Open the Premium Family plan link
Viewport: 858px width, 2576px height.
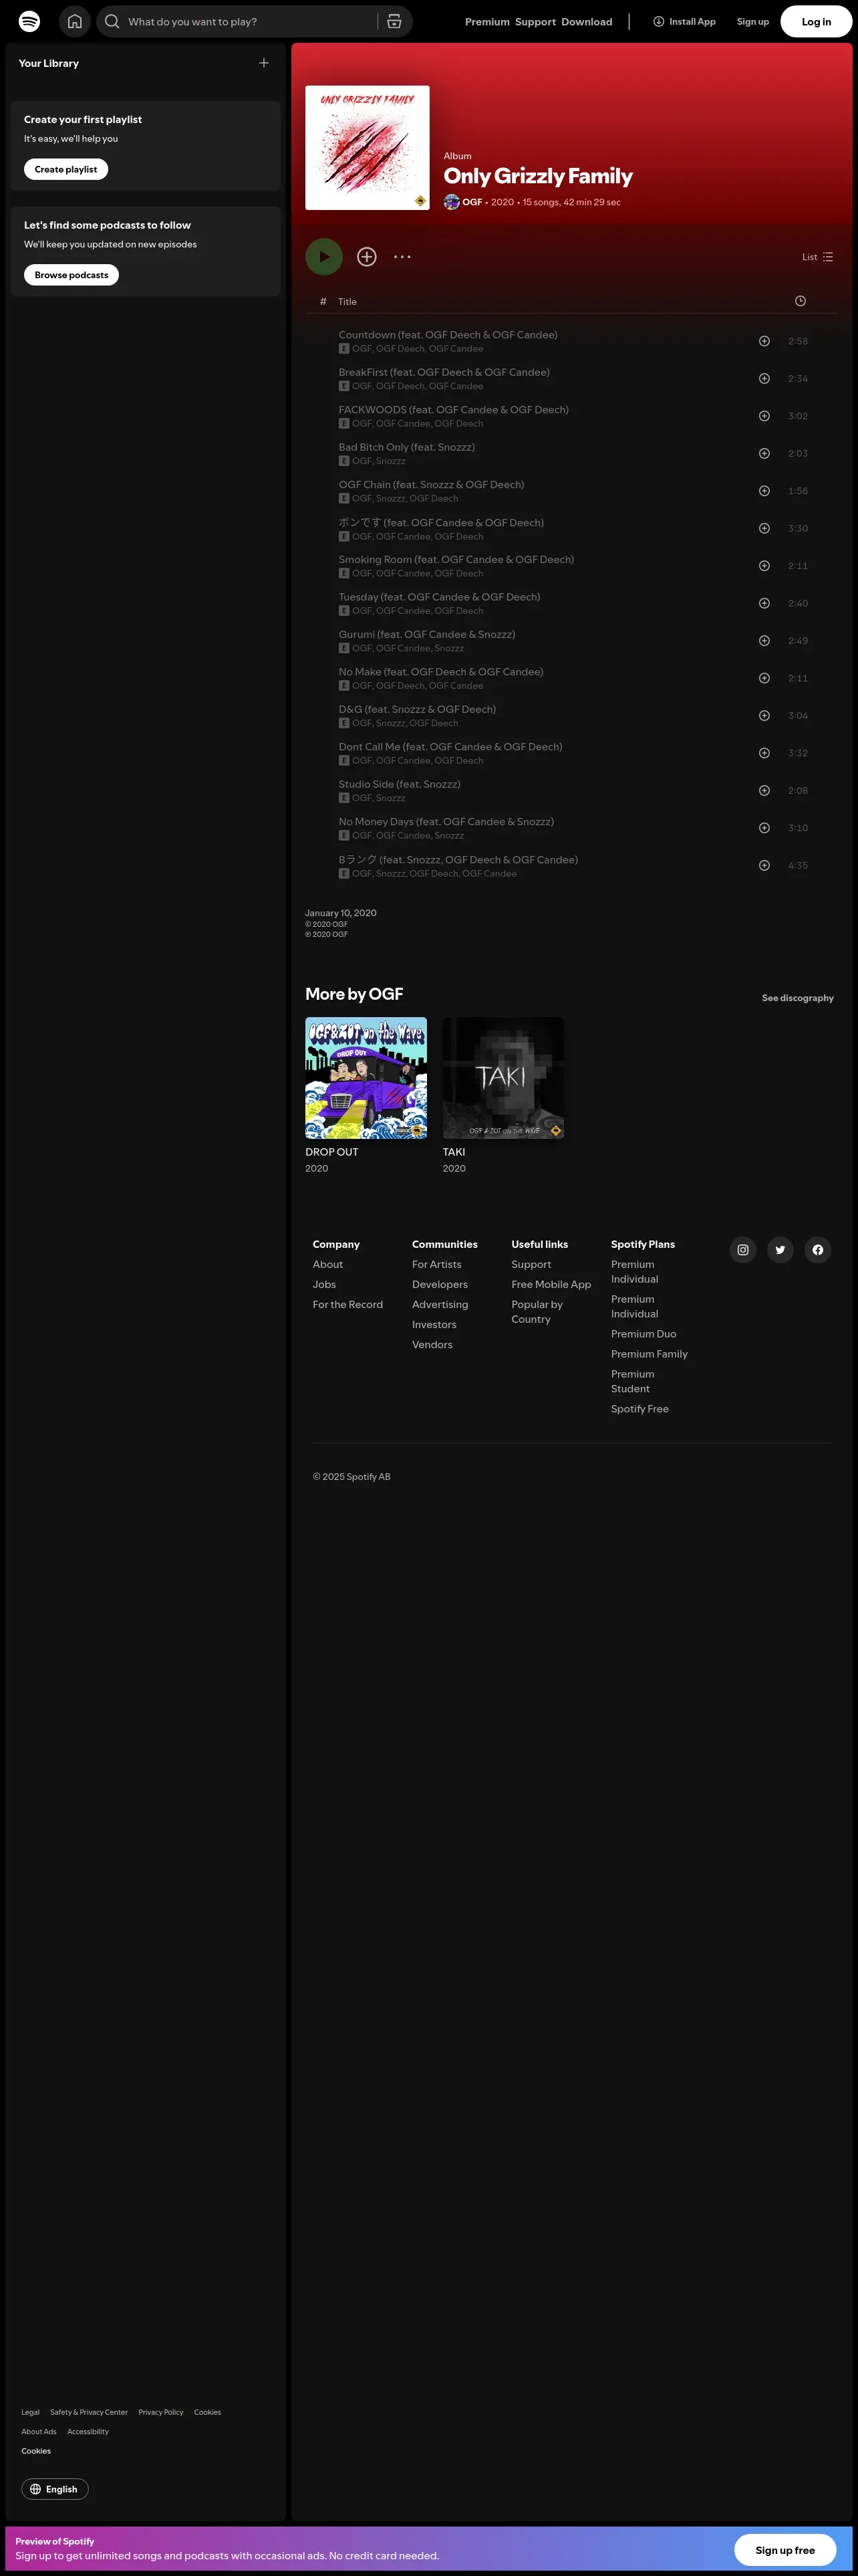pos(650,1354)
